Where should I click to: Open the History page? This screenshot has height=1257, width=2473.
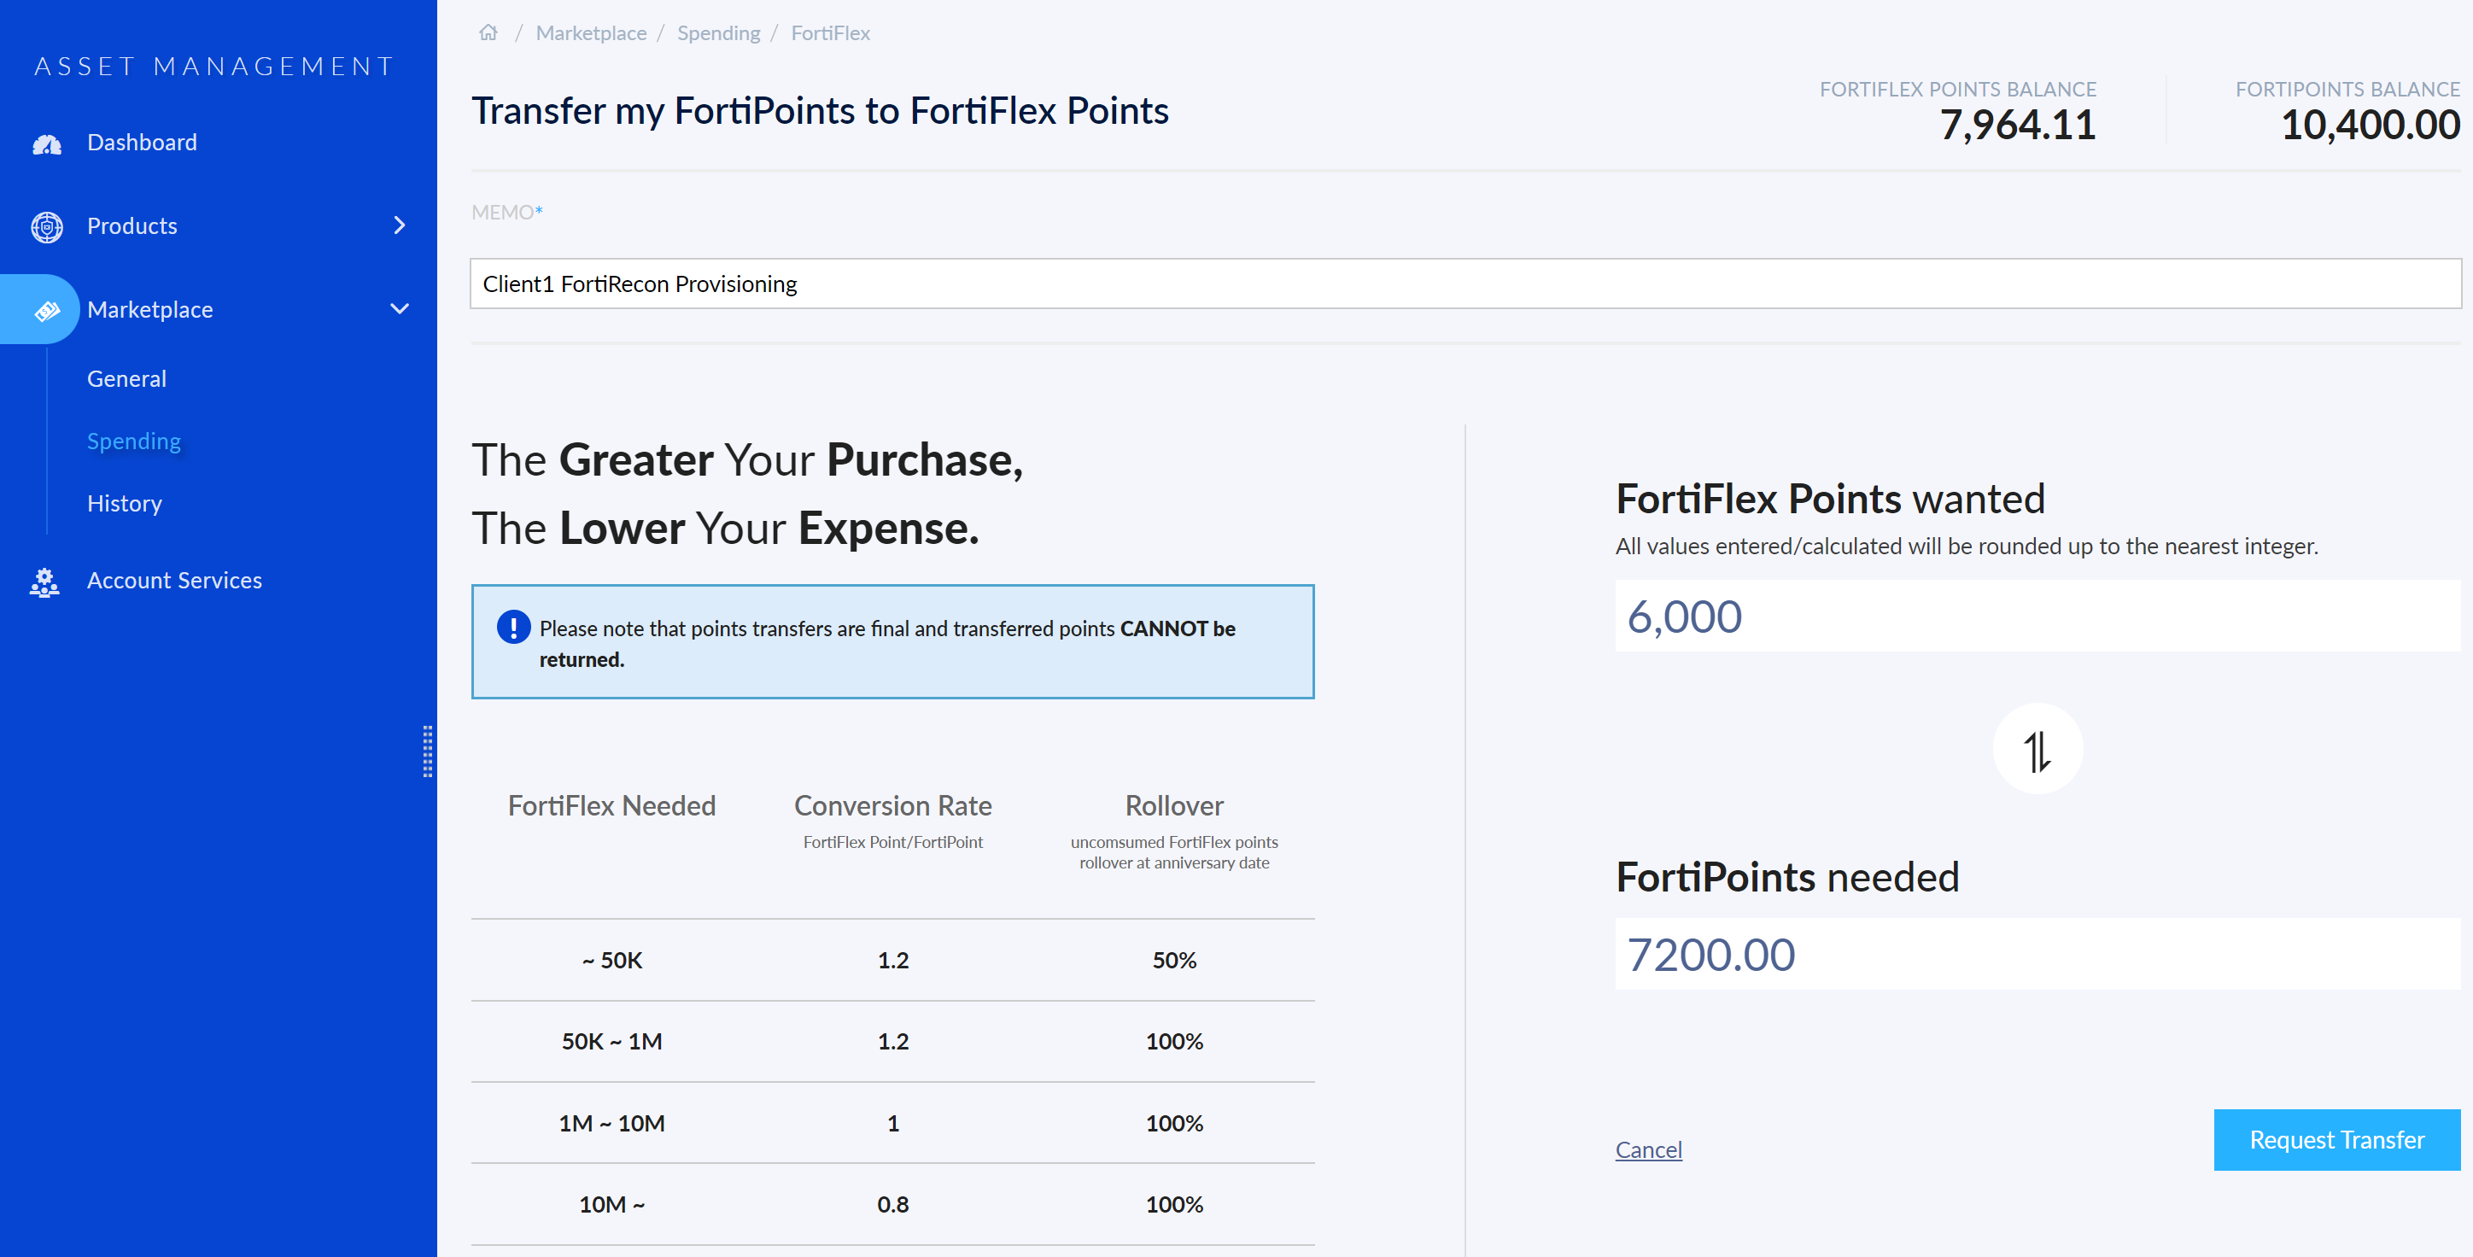(125, 502)
